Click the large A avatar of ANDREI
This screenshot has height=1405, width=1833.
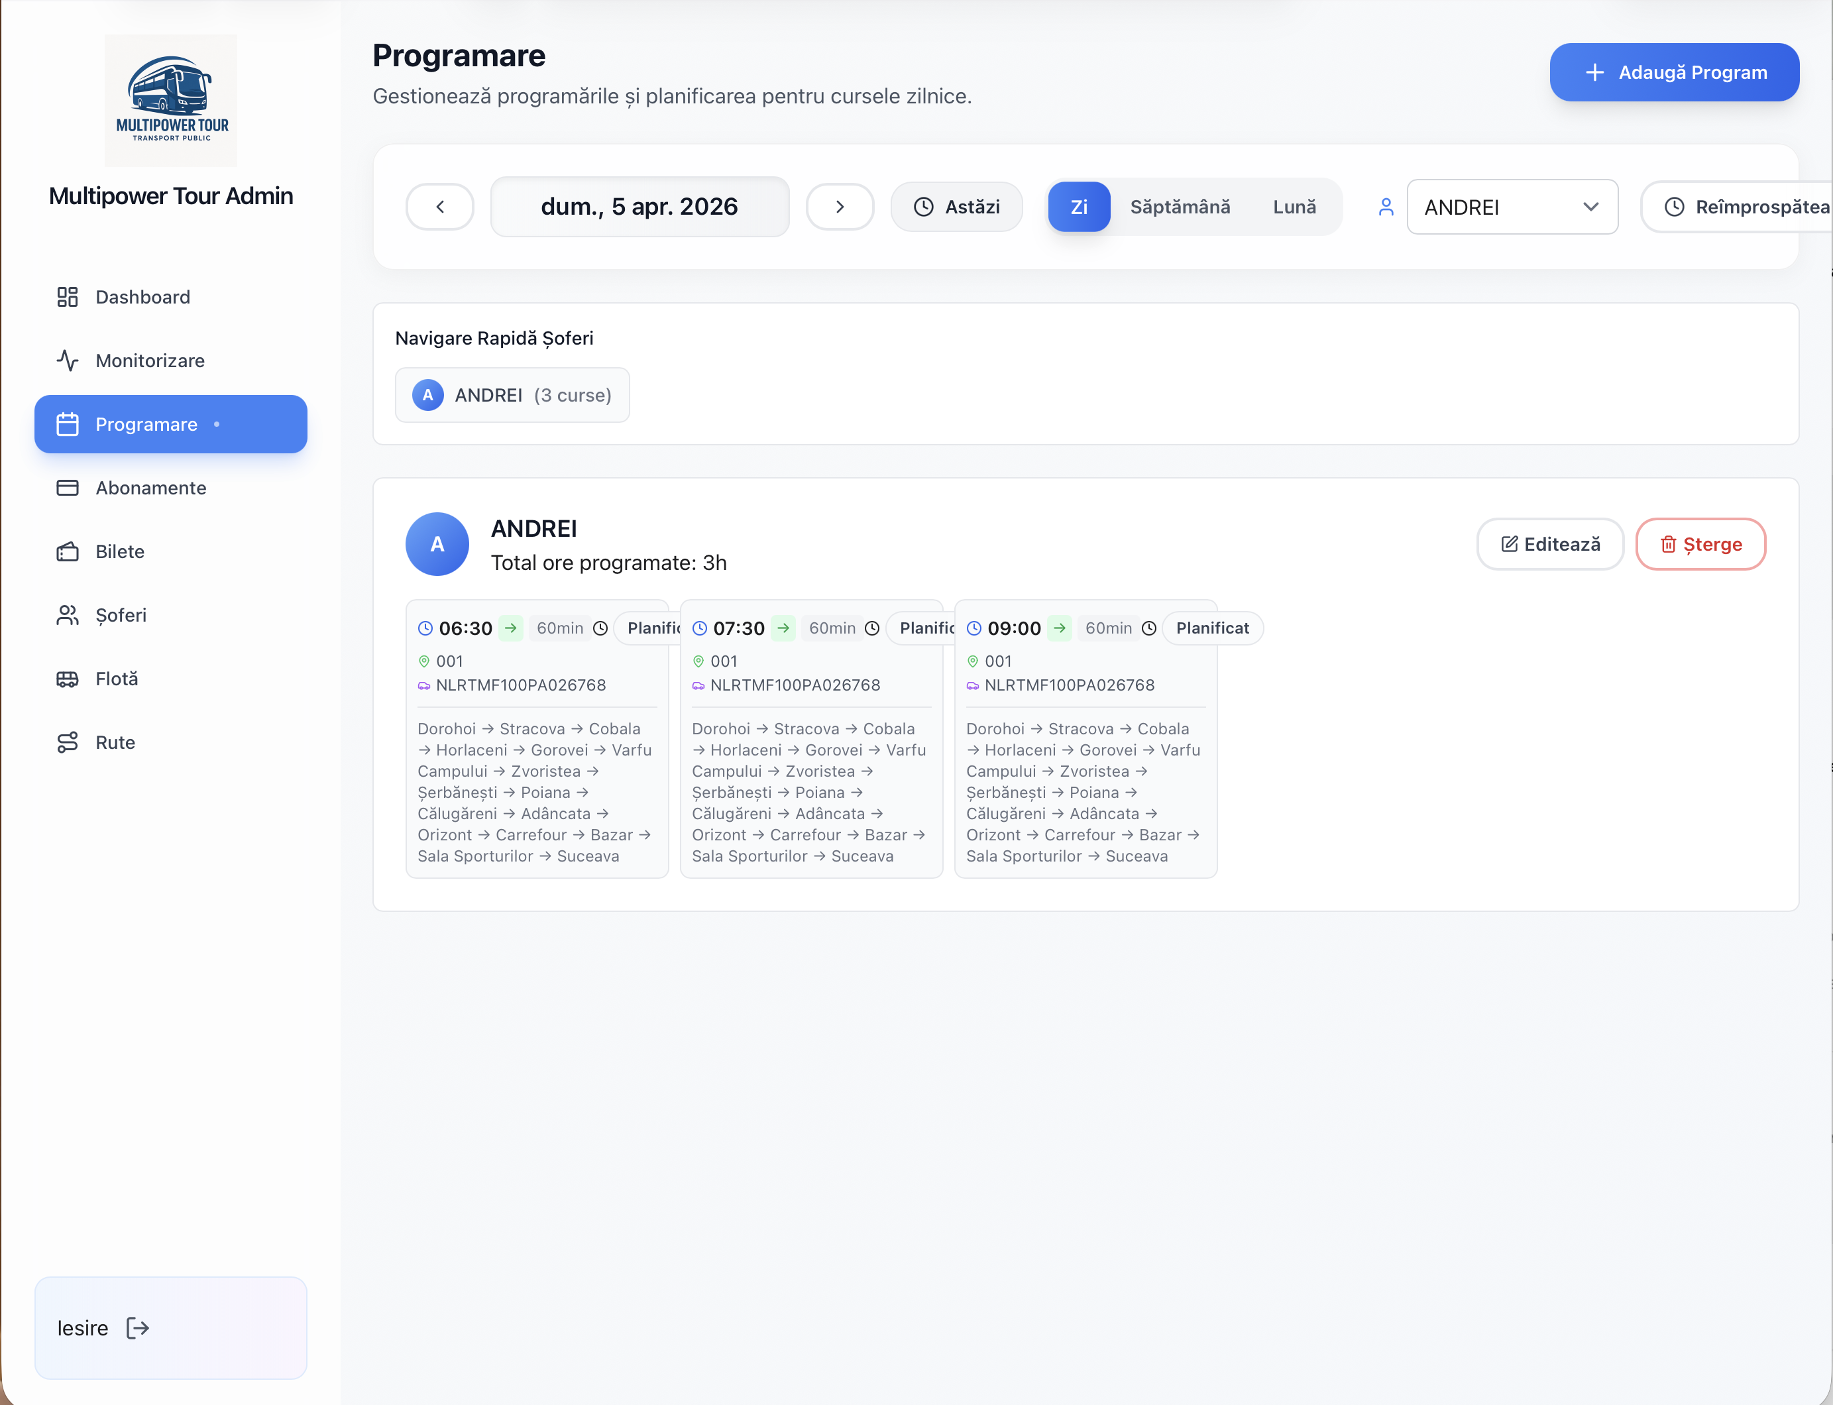(437, 543)
